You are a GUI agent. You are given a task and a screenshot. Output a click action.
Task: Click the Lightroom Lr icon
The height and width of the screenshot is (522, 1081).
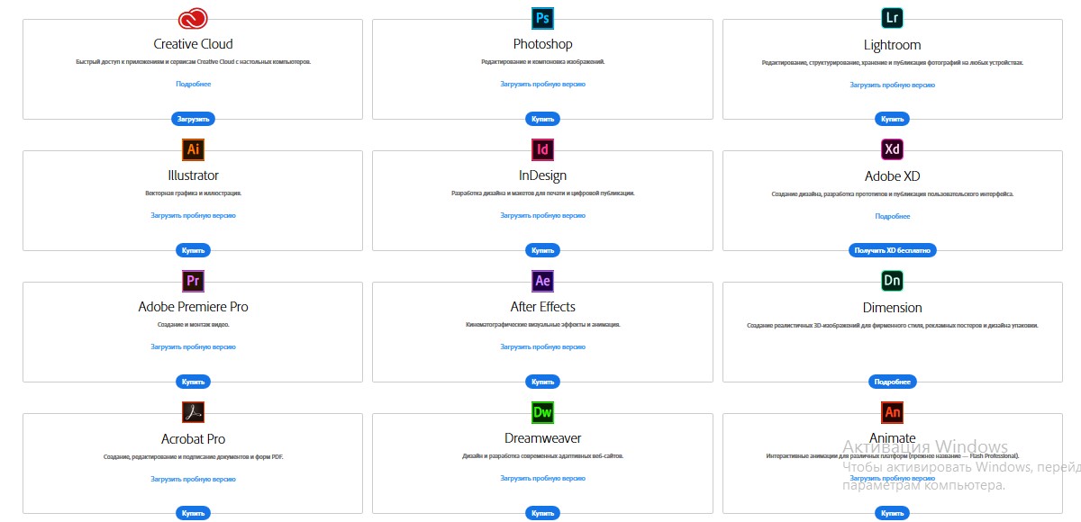(x=892, y=18)
